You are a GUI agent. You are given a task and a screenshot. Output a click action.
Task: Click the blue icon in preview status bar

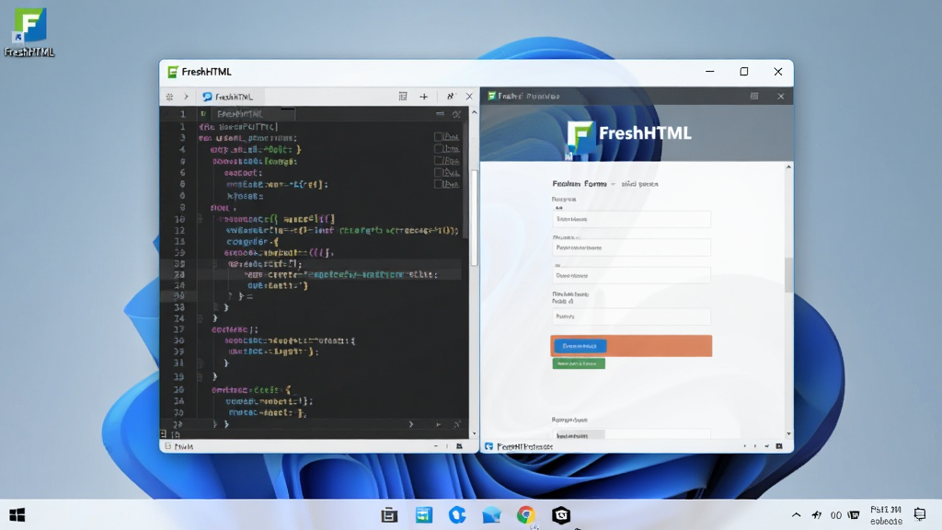489,446
